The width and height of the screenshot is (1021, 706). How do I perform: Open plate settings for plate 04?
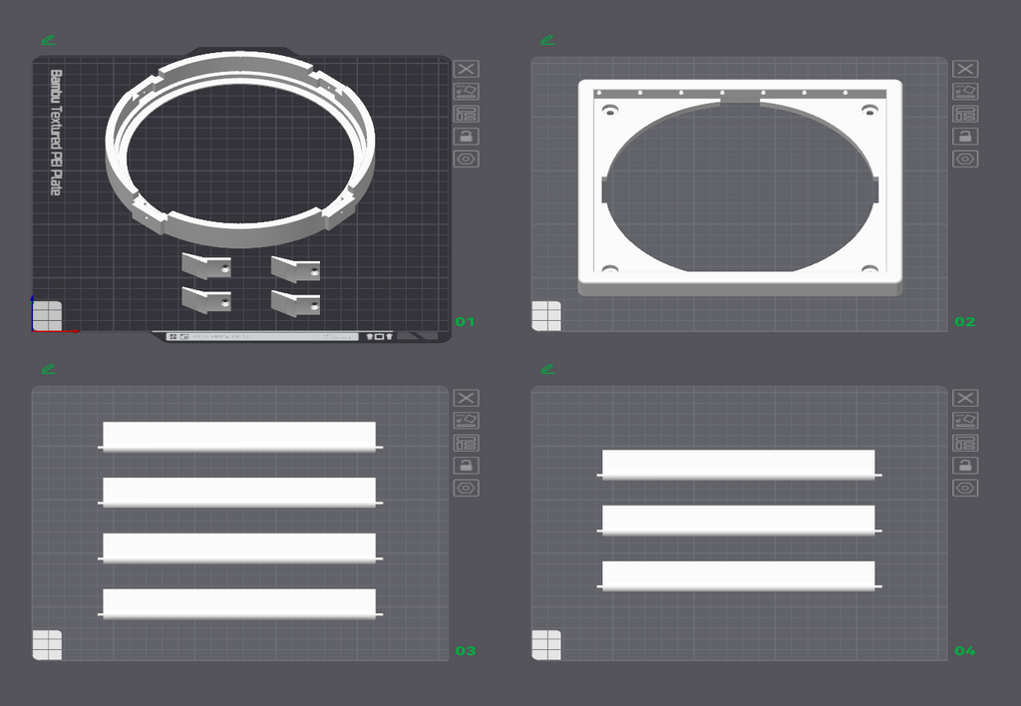coord(965,488)
